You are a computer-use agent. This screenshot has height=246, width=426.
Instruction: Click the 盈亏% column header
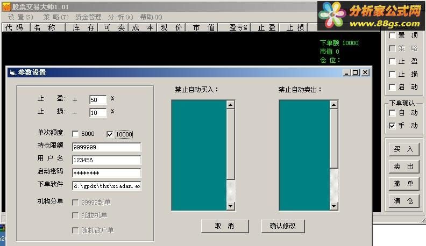(235, 27)
